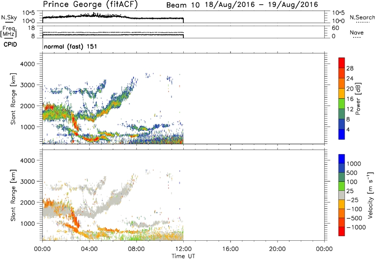This screenshot has height=259, width=375.
Task: Click the '100' label on the velocity color bar
Action: click(x=352, y=182)
